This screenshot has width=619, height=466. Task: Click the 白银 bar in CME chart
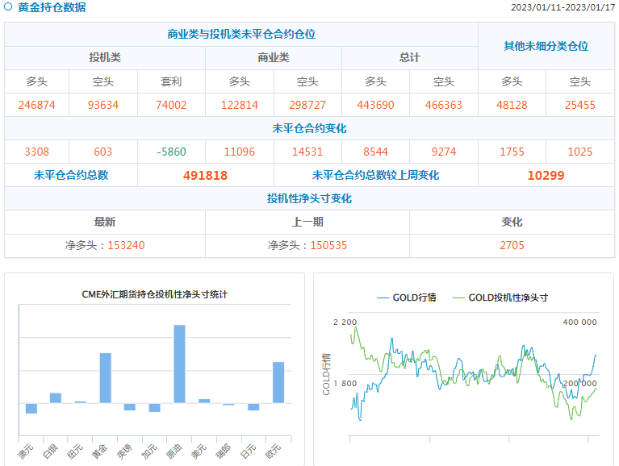coord(56,397)
